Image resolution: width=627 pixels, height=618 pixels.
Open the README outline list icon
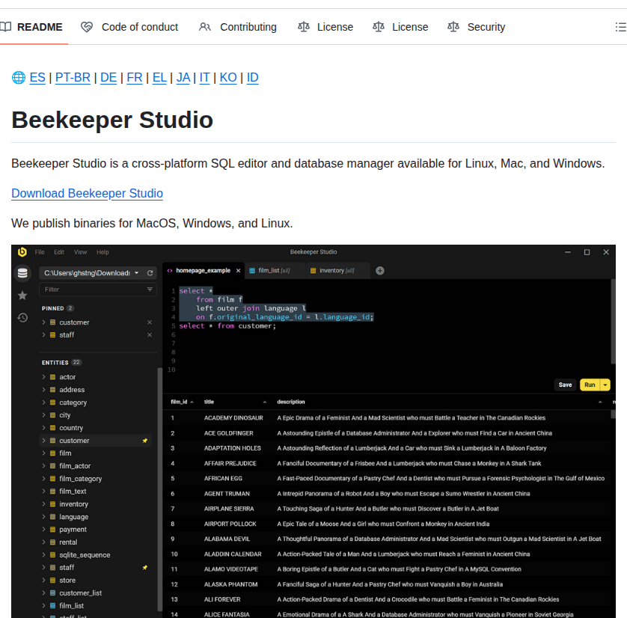click(620, 27)
